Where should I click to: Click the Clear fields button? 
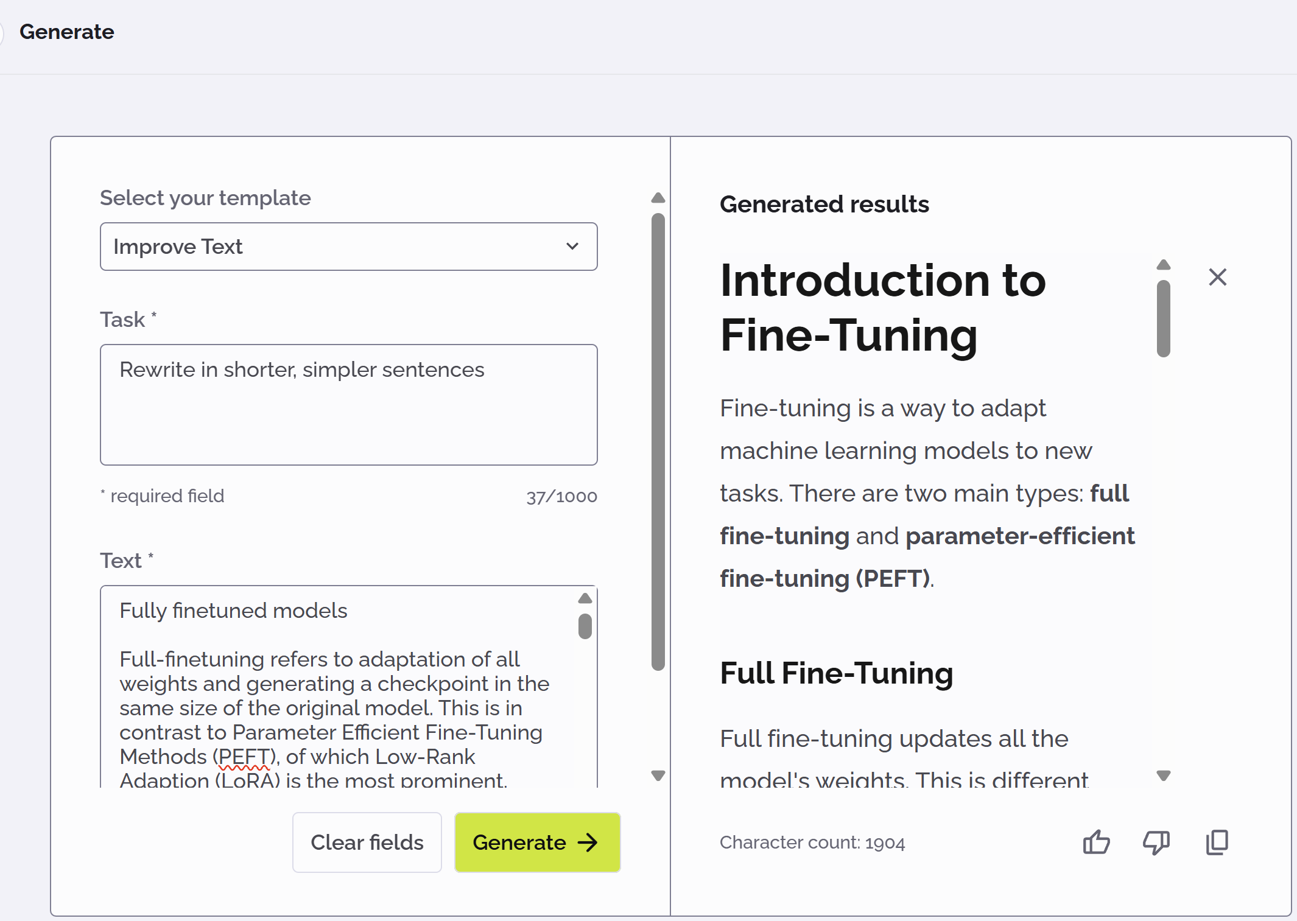pos(367,842)
